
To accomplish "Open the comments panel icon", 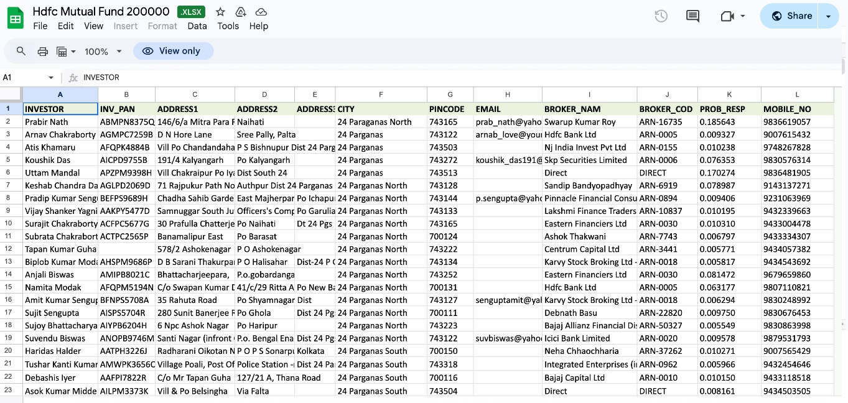I will pos(692,16).
